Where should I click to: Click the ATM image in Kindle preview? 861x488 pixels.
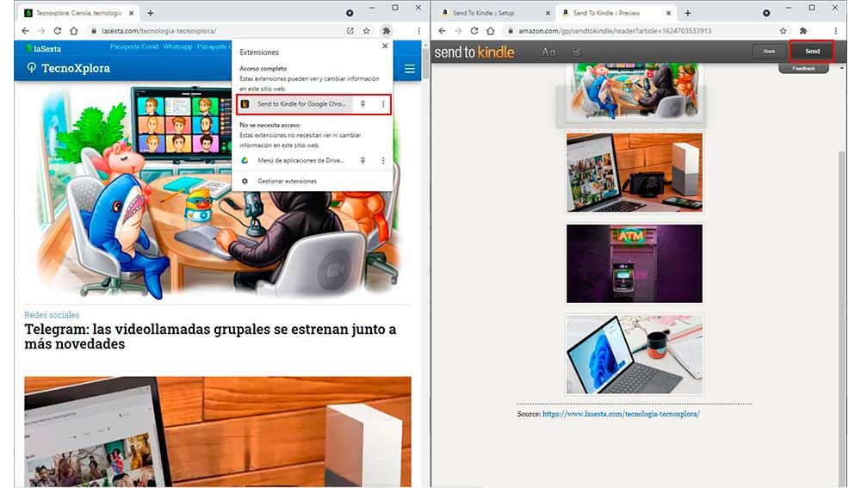(x=635, y=263)
